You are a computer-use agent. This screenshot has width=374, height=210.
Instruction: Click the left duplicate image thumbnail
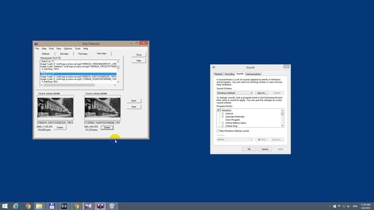click(56, 107)
